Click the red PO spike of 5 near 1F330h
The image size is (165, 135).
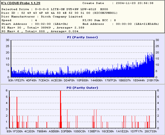coord(17,112)
